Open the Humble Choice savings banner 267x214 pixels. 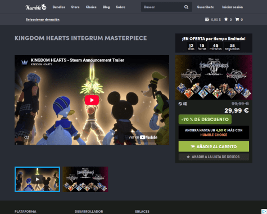[x=214, y=132]
